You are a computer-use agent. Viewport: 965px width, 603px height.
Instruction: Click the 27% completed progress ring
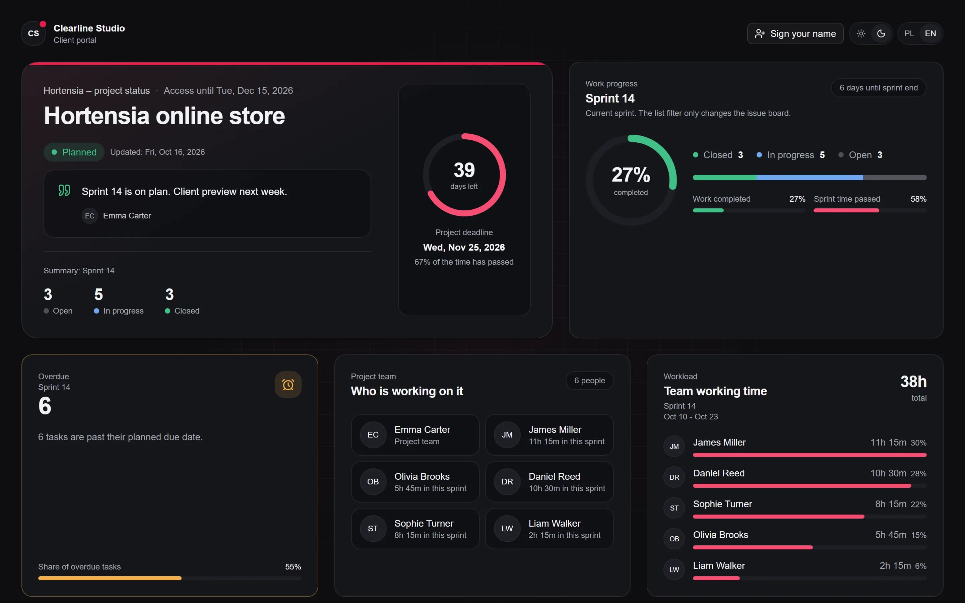(x=631, y=180)
